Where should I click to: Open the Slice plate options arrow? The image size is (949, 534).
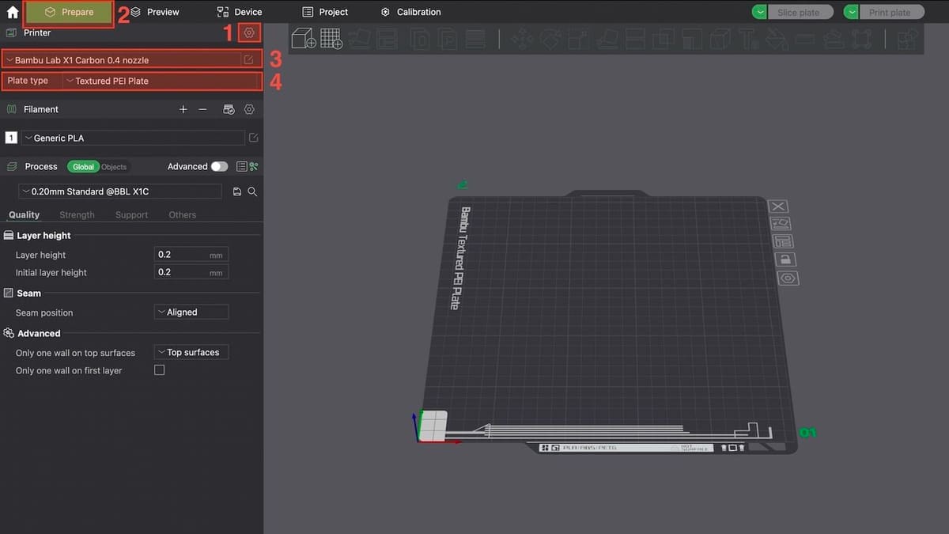759,12
